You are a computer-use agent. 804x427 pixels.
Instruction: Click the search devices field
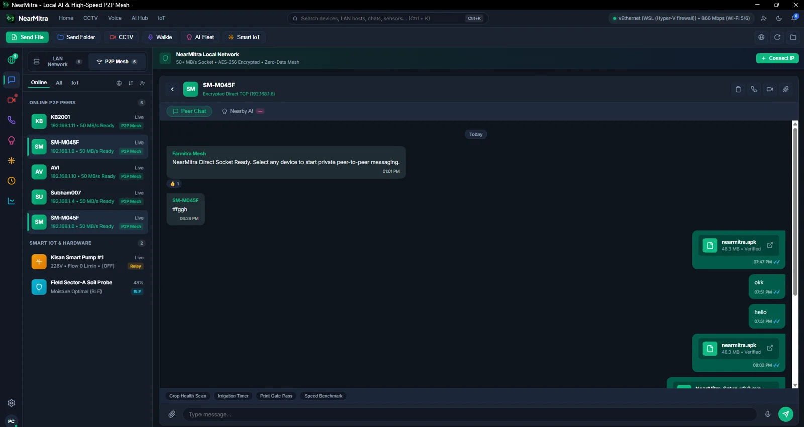(x=387, y=18)
